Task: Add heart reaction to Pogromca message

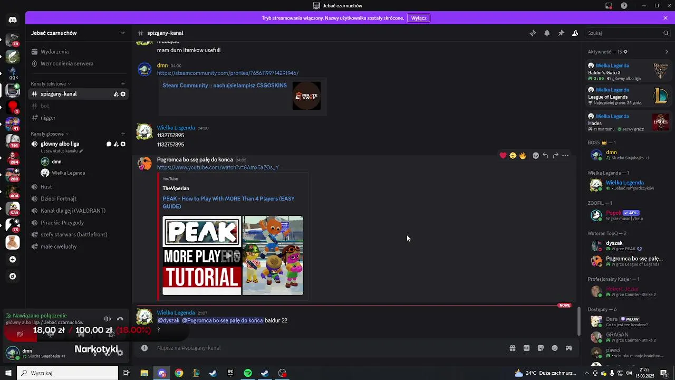Action: click(x=503, y=156)
